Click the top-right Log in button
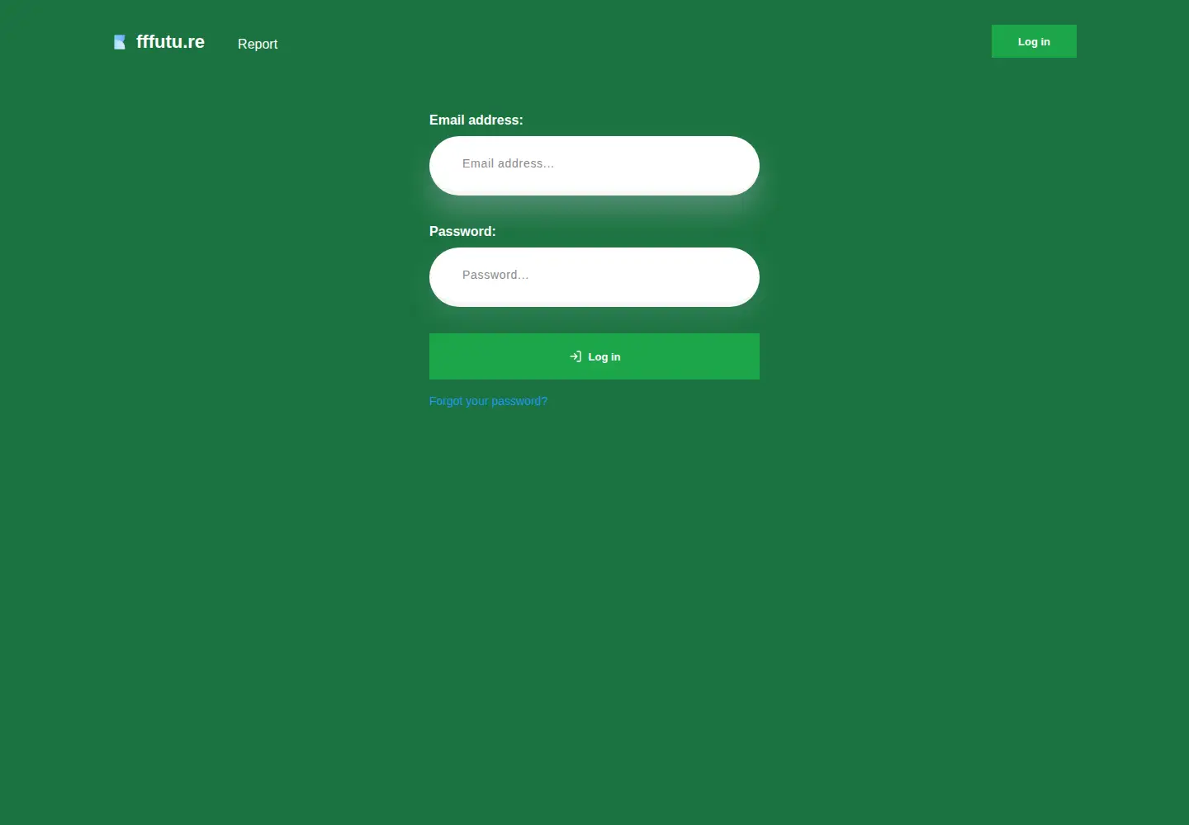 [x=1034, y=41]
